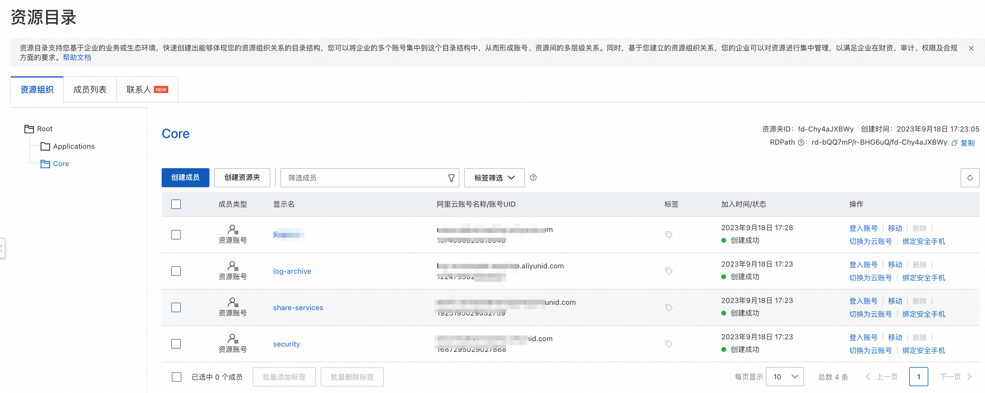The height and width of the screenshot is (393, 985).
Task: Open the 帮助文档 link
Action: pos(77,58)
